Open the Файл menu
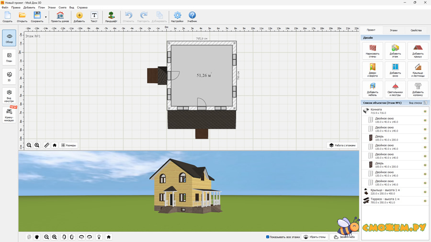Viewport: 431px width, 242px height. click(5, 7)
